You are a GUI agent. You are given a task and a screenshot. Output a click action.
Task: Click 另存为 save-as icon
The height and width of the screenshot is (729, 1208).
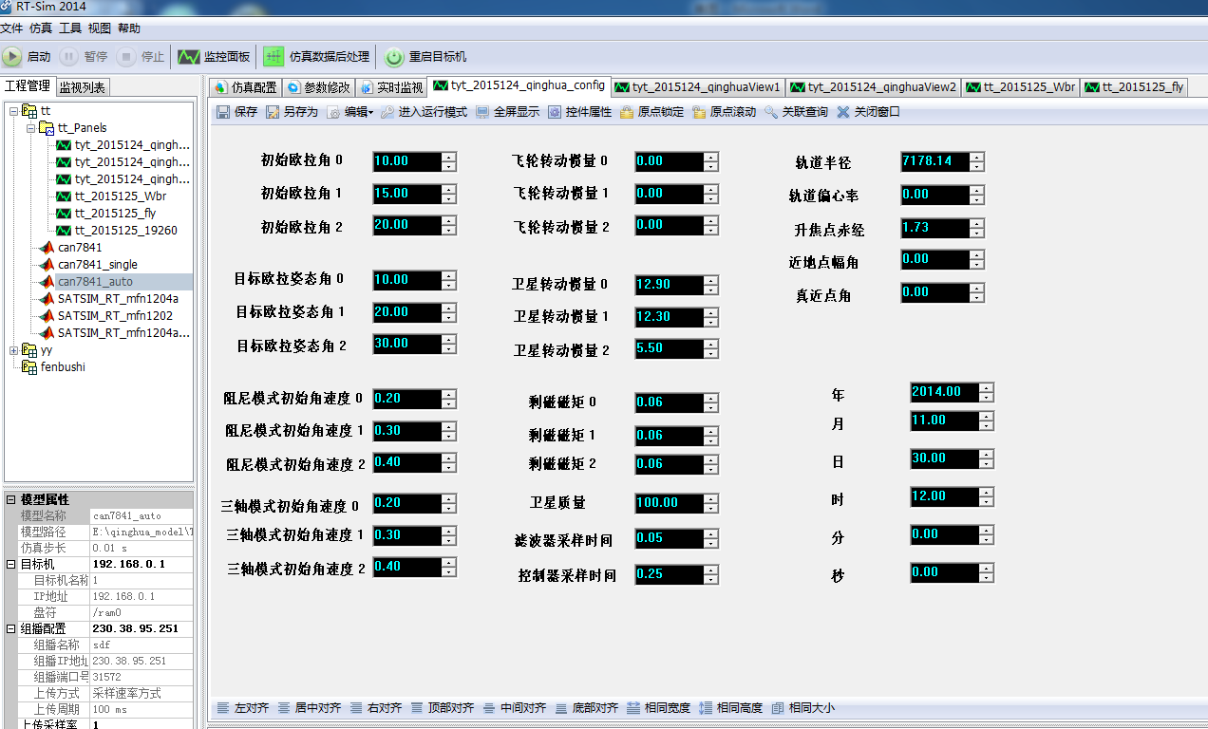click(x=274, y=112)
